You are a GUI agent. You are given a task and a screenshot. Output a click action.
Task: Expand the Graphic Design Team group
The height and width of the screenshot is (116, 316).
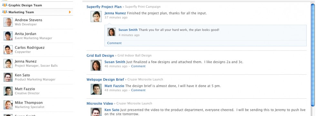[x=37, y=5]
